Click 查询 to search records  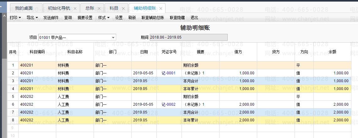(x=68, y=18)
